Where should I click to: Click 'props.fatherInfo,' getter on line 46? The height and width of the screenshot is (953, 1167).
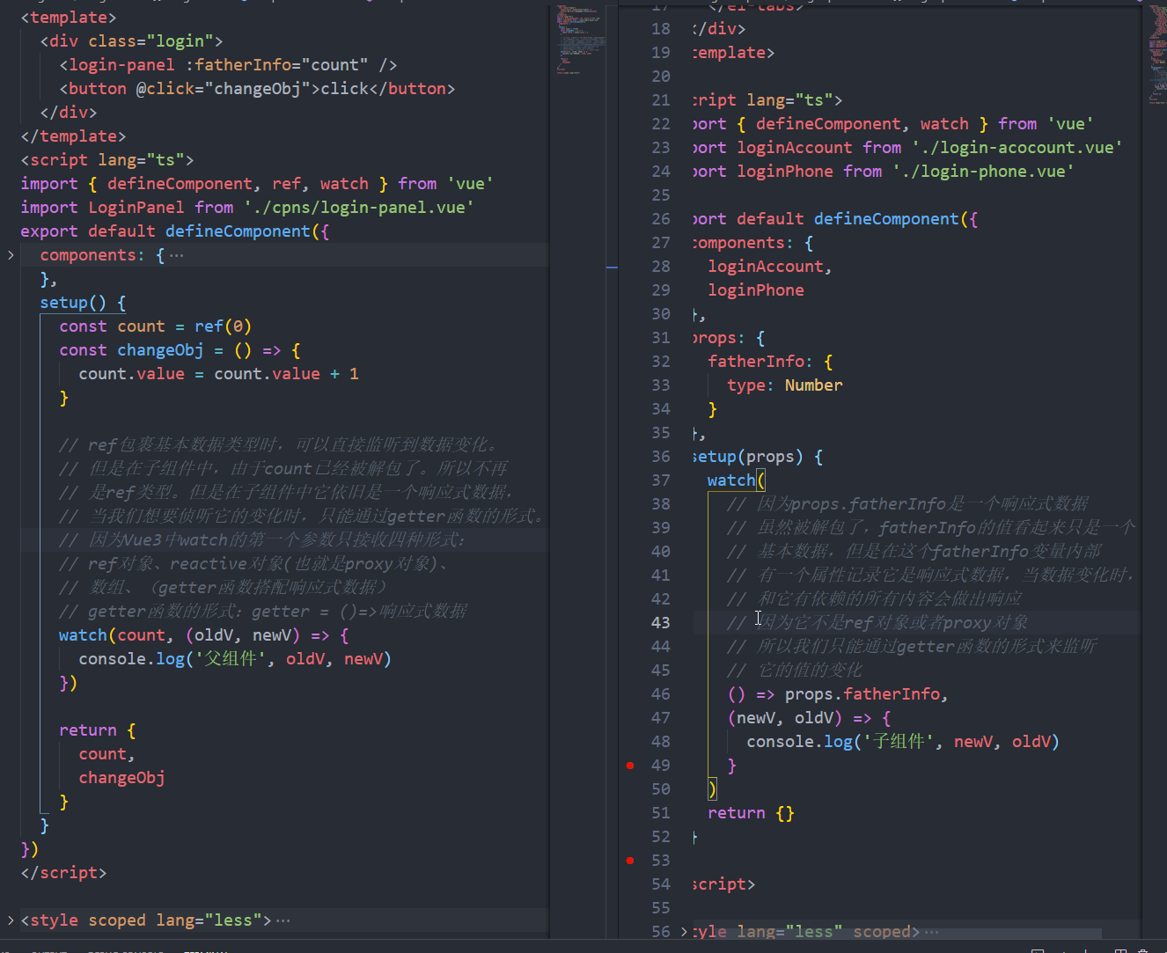(867, 694)
